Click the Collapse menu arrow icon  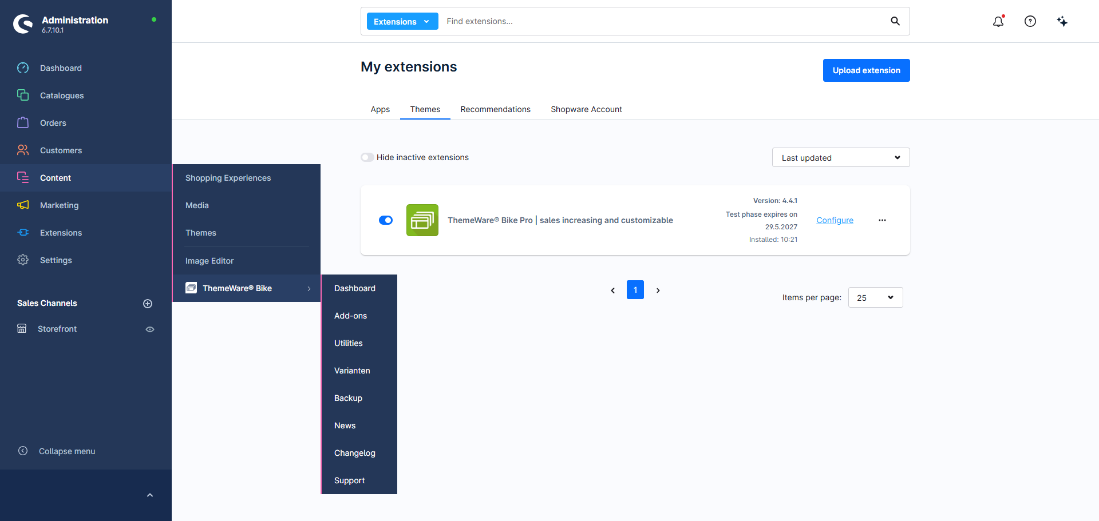coord(23,451)
